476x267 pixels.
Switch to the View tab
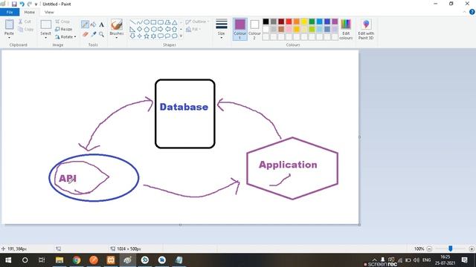click(49, 12)
